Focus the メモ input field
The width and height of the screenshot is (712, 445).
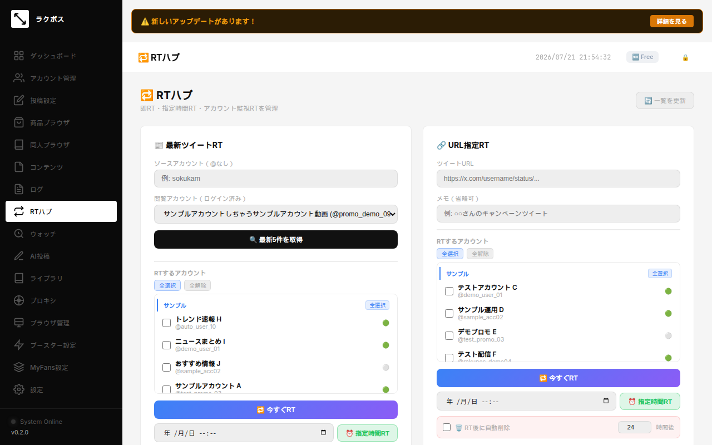[558, 214]
